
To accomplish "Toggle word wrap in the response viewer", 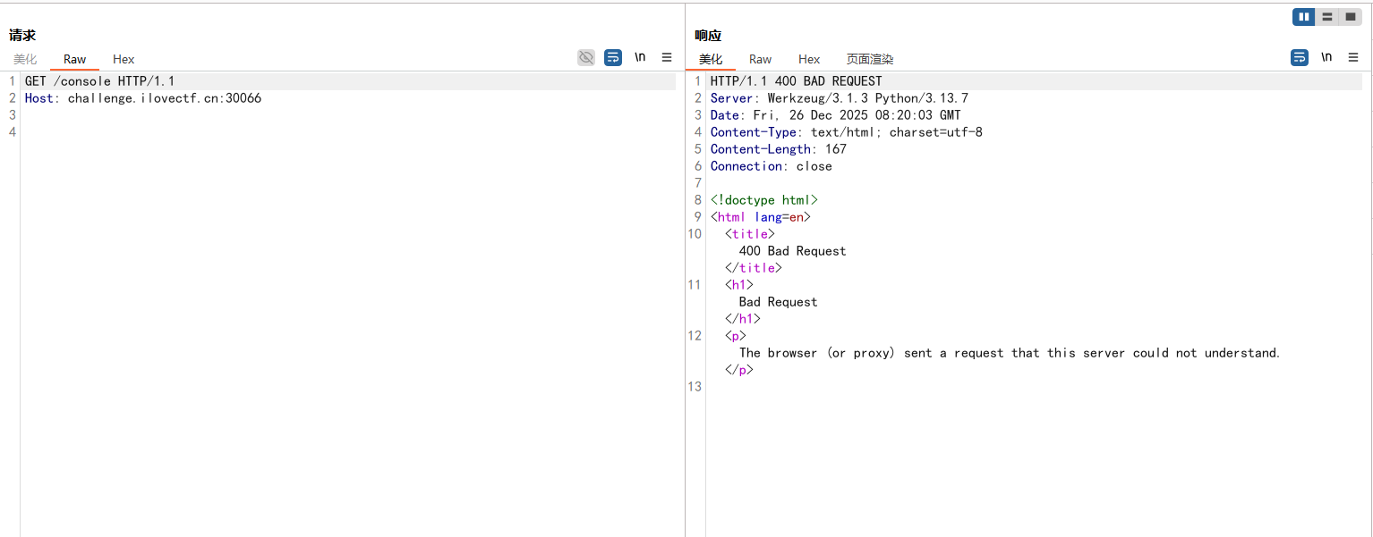I will (1300, 57).
